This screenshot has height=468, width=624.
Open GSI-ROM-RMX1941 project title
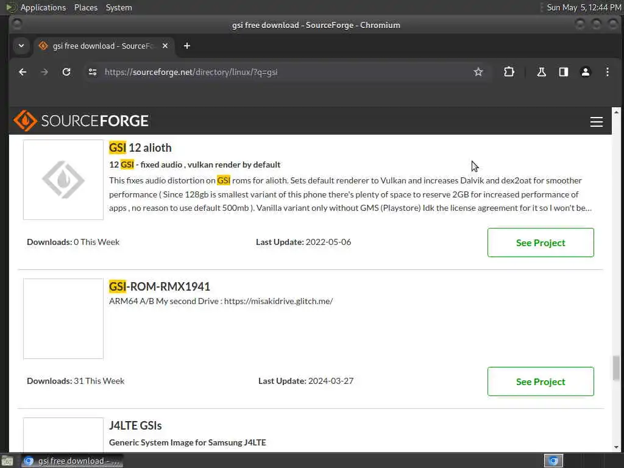click(x=159, y=286)
